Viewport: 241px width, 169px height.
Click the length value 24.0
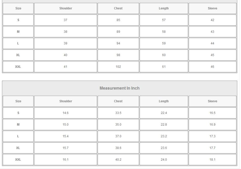pyautogui.click(x=164, y=160)
